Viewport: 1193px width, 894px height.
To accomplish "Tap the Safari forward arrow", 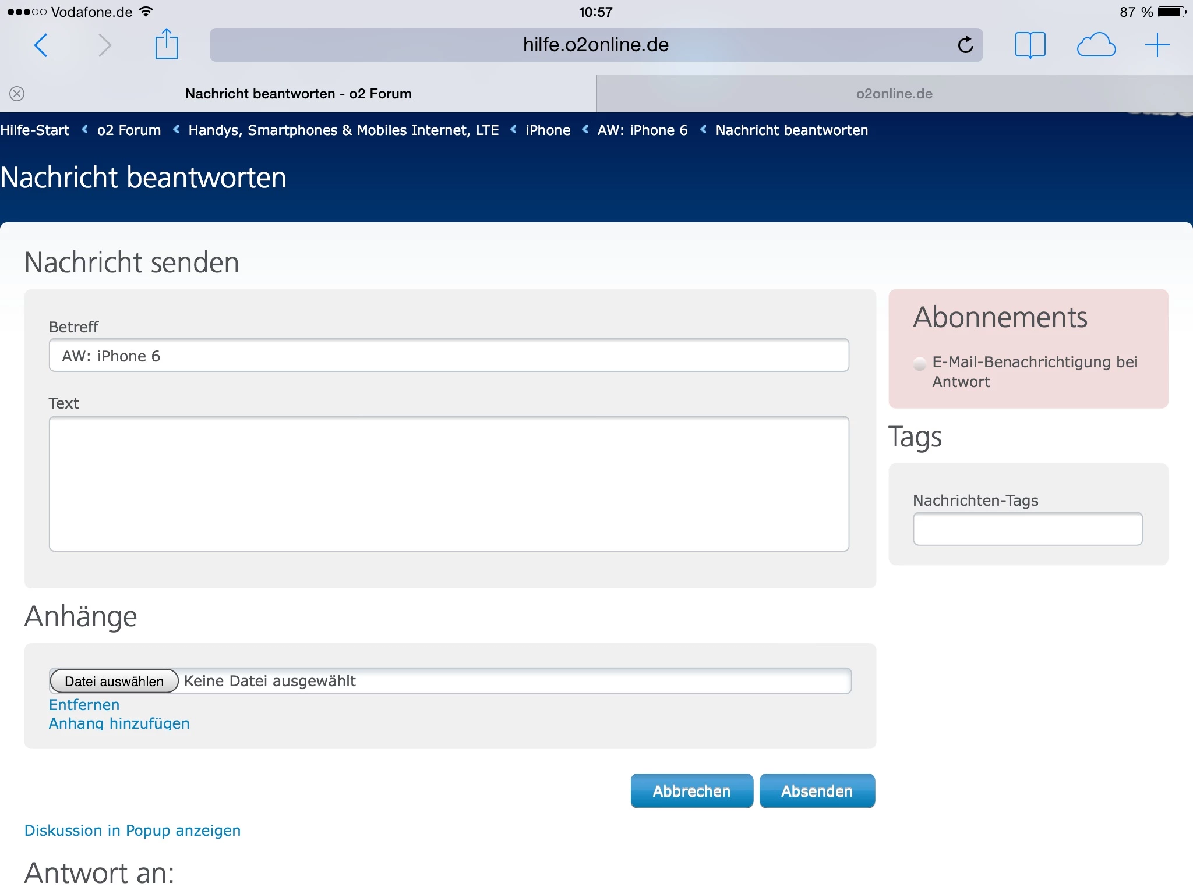I will [x=104, y=45].
